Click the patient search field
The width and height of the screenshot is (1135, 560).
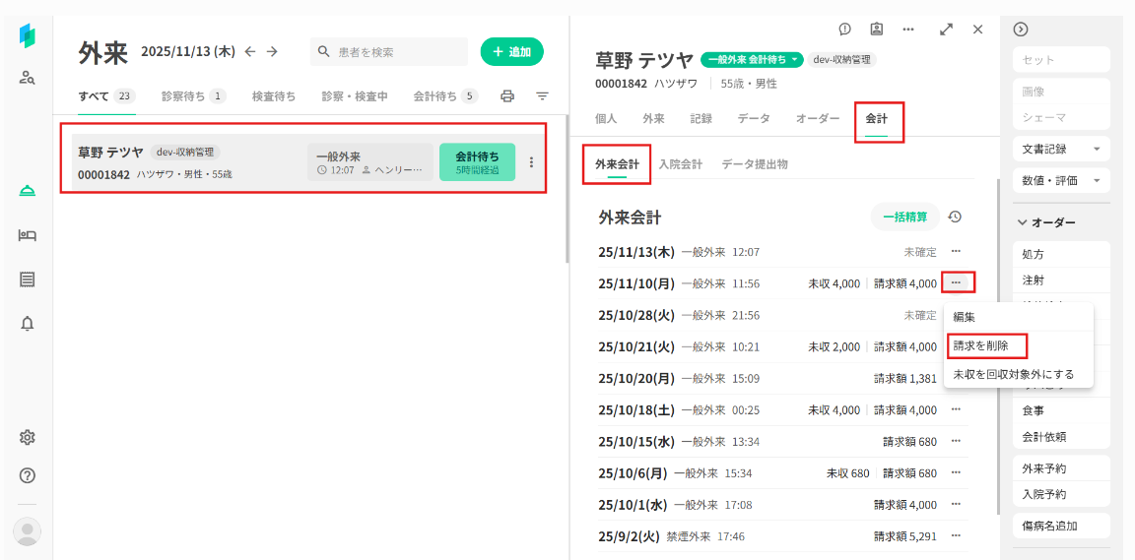389,52
